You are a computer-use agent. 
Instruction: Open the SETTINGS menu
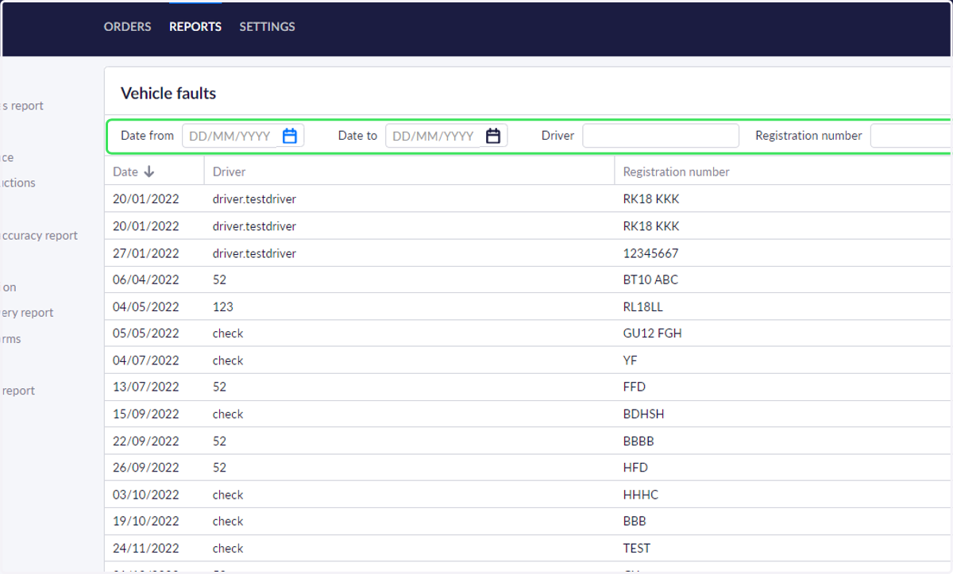click(267, 26)
